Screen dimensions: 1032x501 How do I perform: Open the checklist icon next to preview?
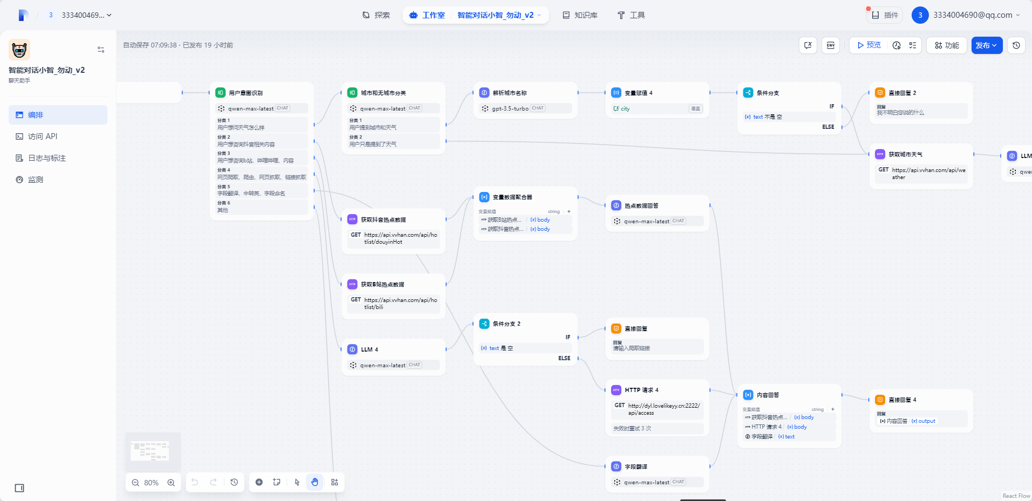913,45
